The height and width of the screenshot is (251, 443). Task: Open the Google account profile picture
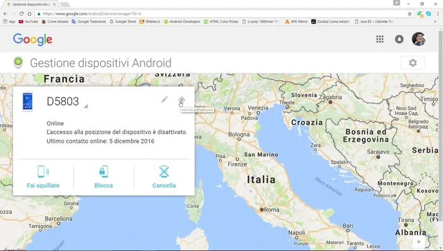[x=419, y=39]
